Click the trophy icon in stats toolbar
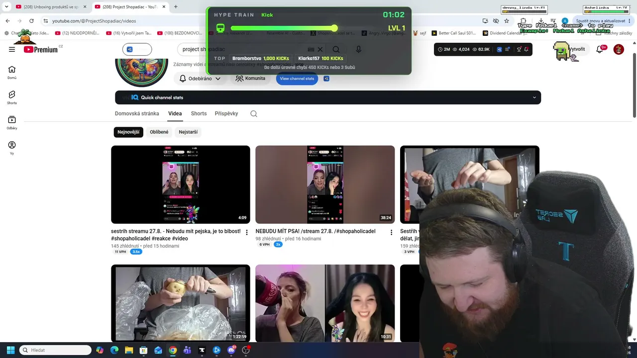The width and height of the screenshot is (637, 358). coord(519,49)
